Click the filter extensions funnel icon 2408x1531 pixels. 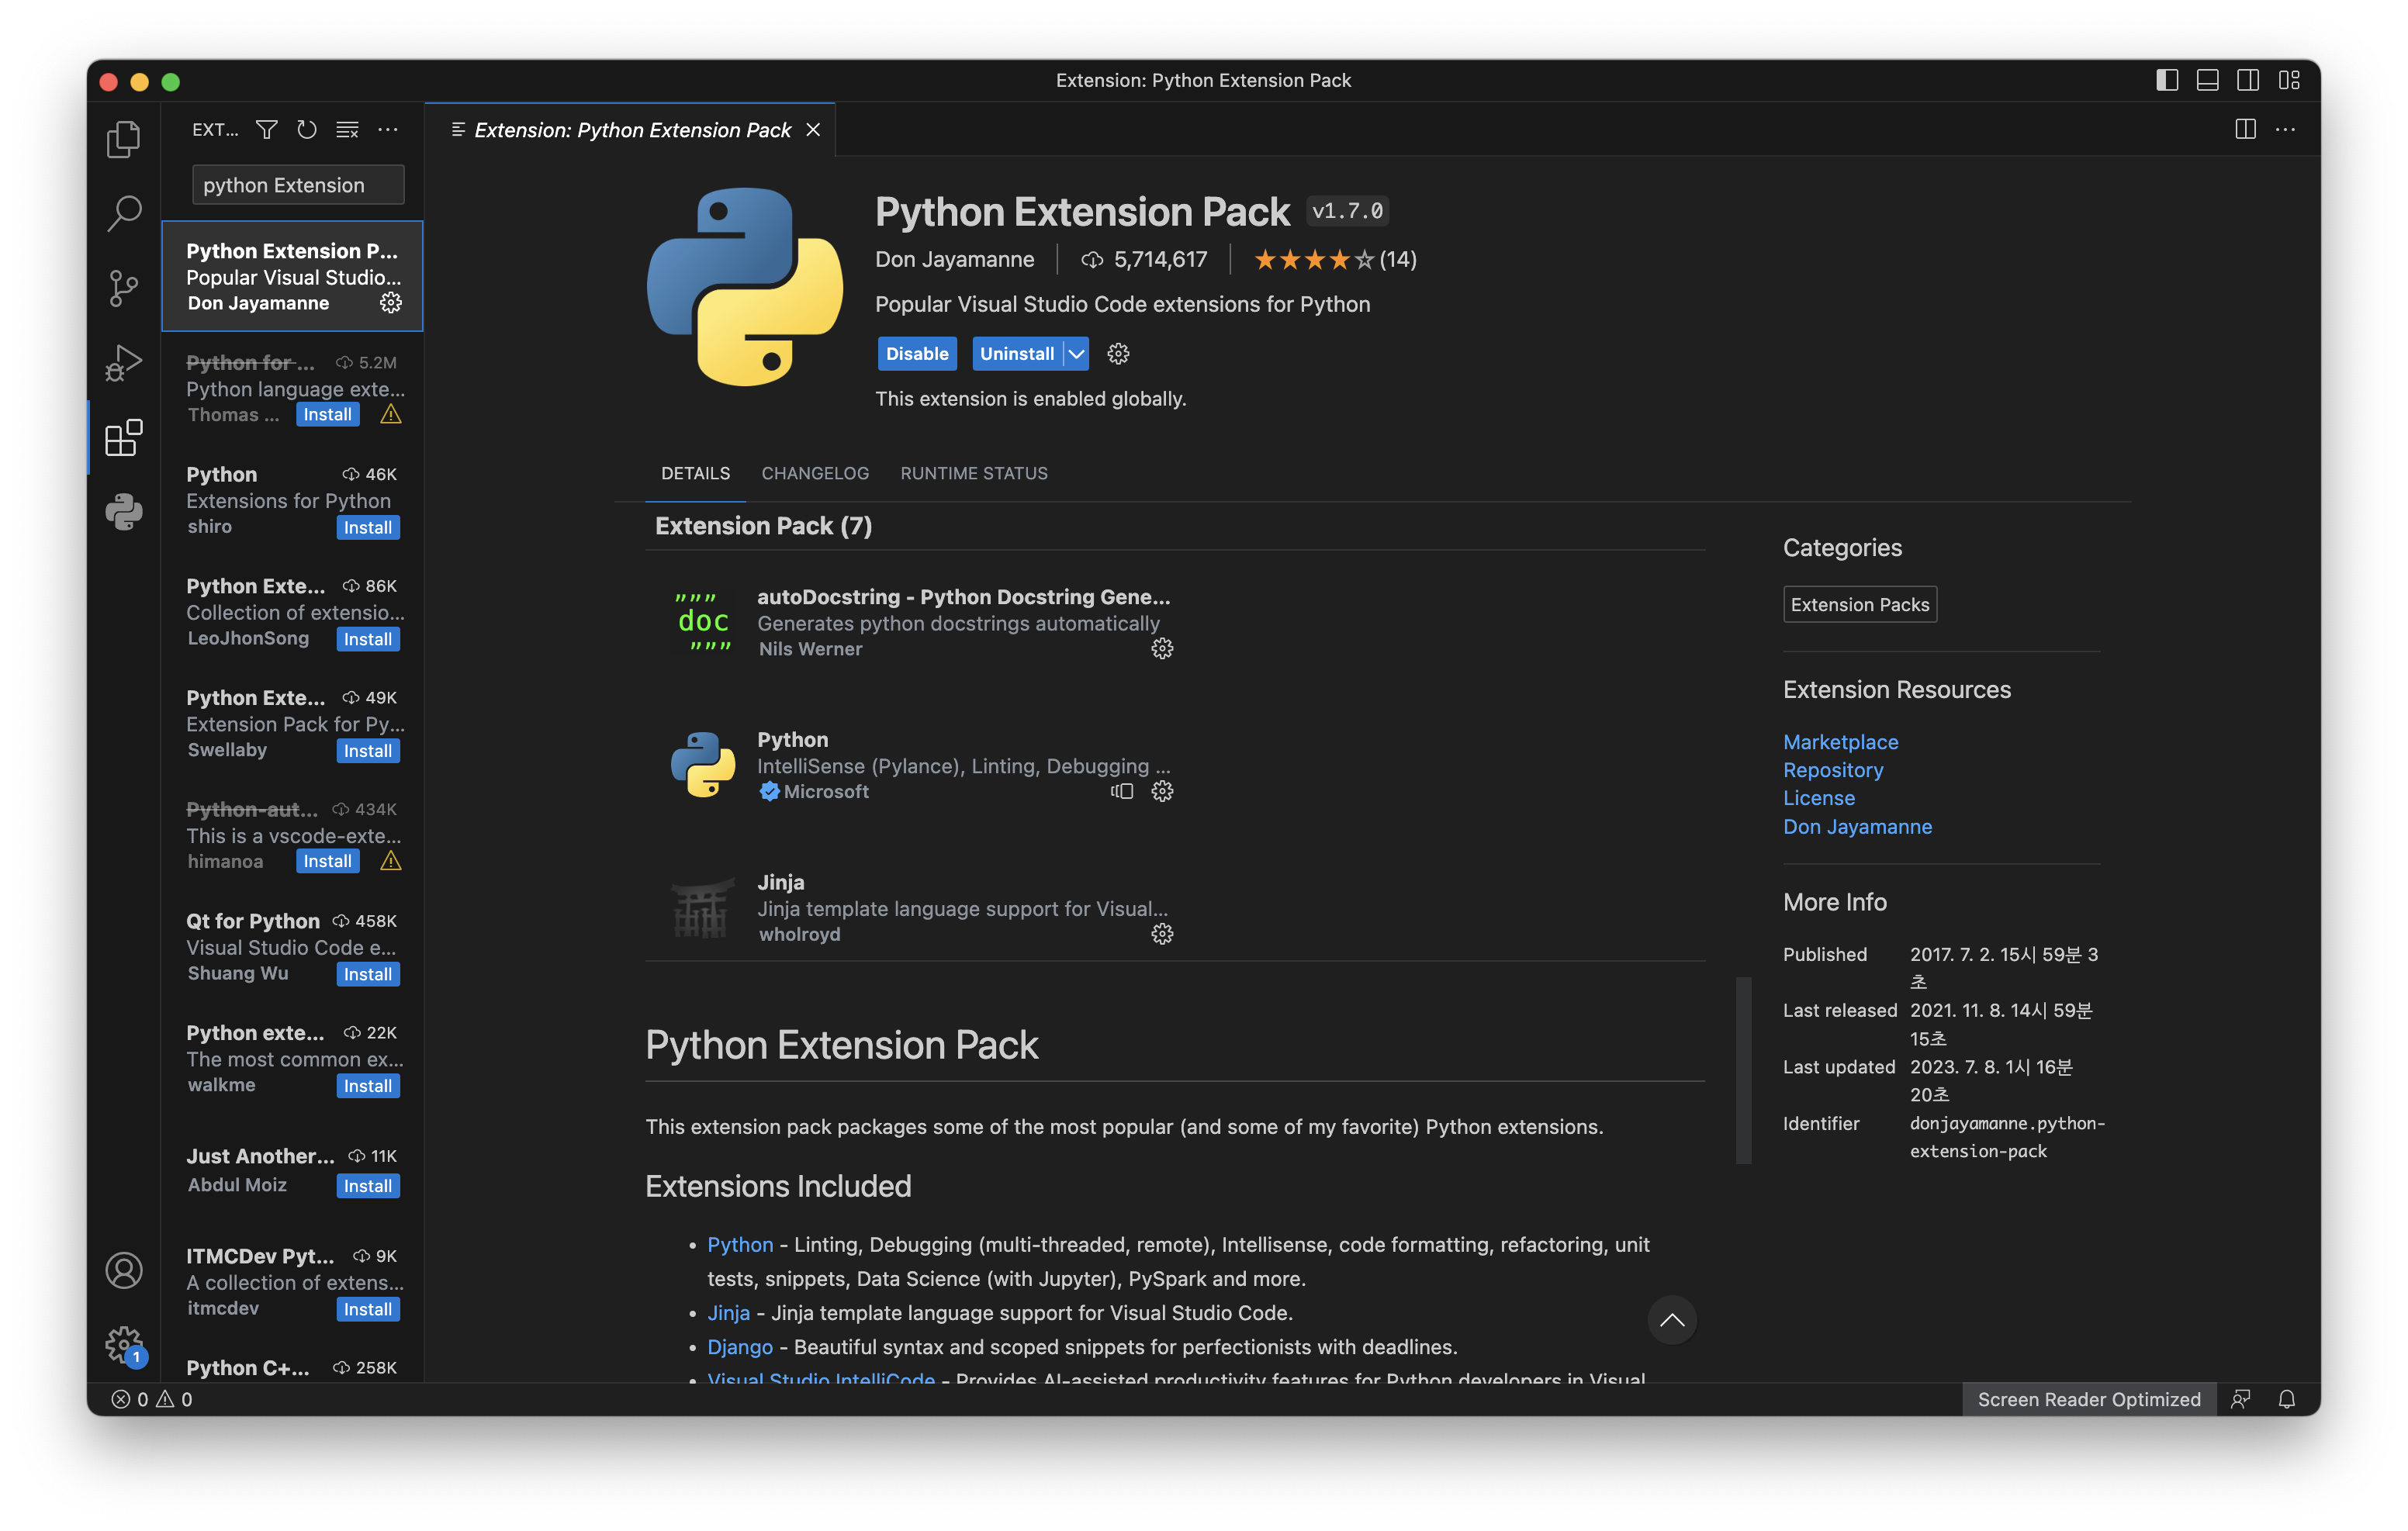pos(266,130)
